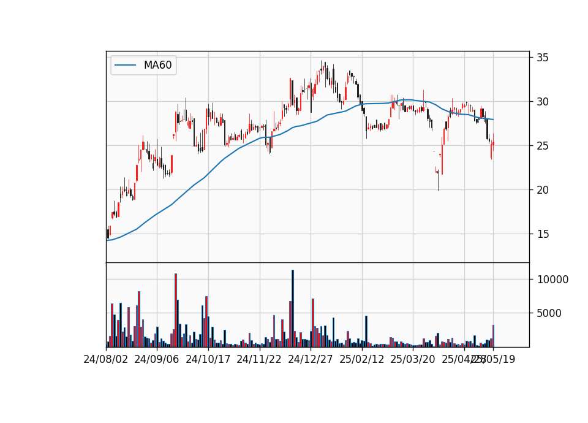Click the 24/11/22 date label

(x=258, y=359)
